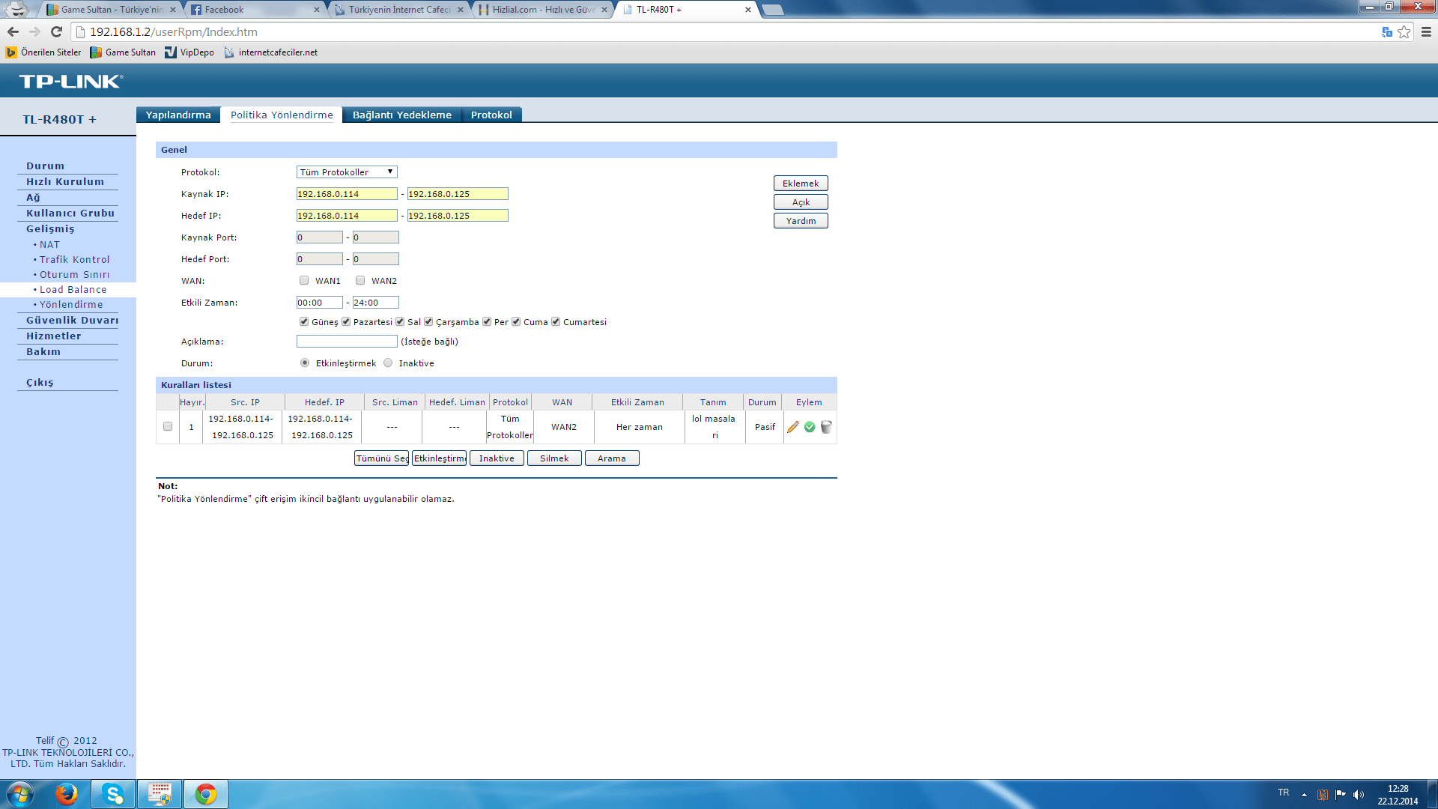The image size is (1438, 809).
Task: Click the Tümünü Seç button
Action: (x=381, y=458)
